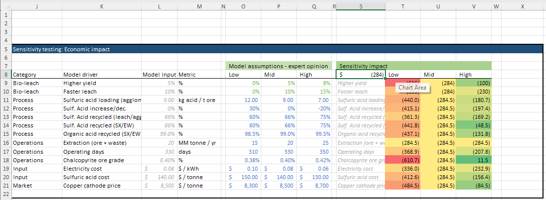546x200 pixels.
Task: Select the row 18 header
Action: tap(5, 160)
